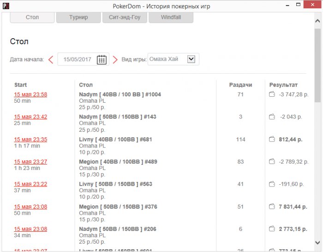Image resolution: width=323 pixels, height=252 pixels.
Task: Click result value 812,44 р.
Action: click(x=291, y=140)
